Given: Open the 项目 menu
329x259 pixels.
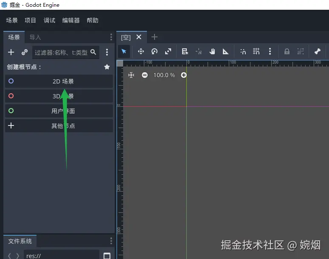Looking at the screenshot, I should click(x=31, y=20).
